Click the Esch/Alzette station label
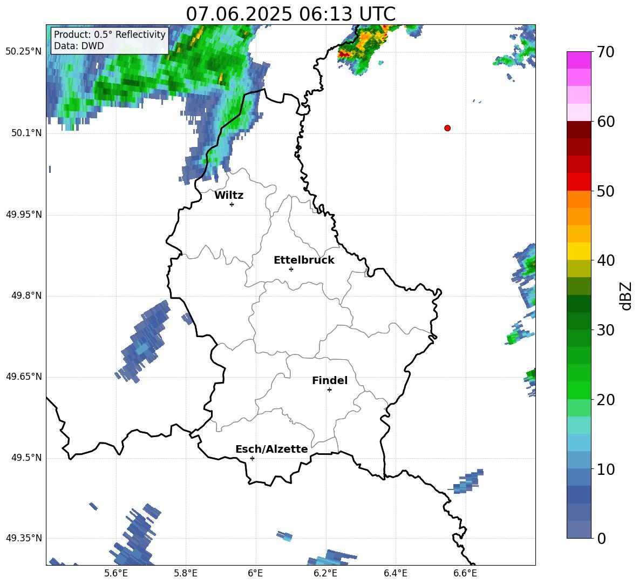 click(271, 449)
